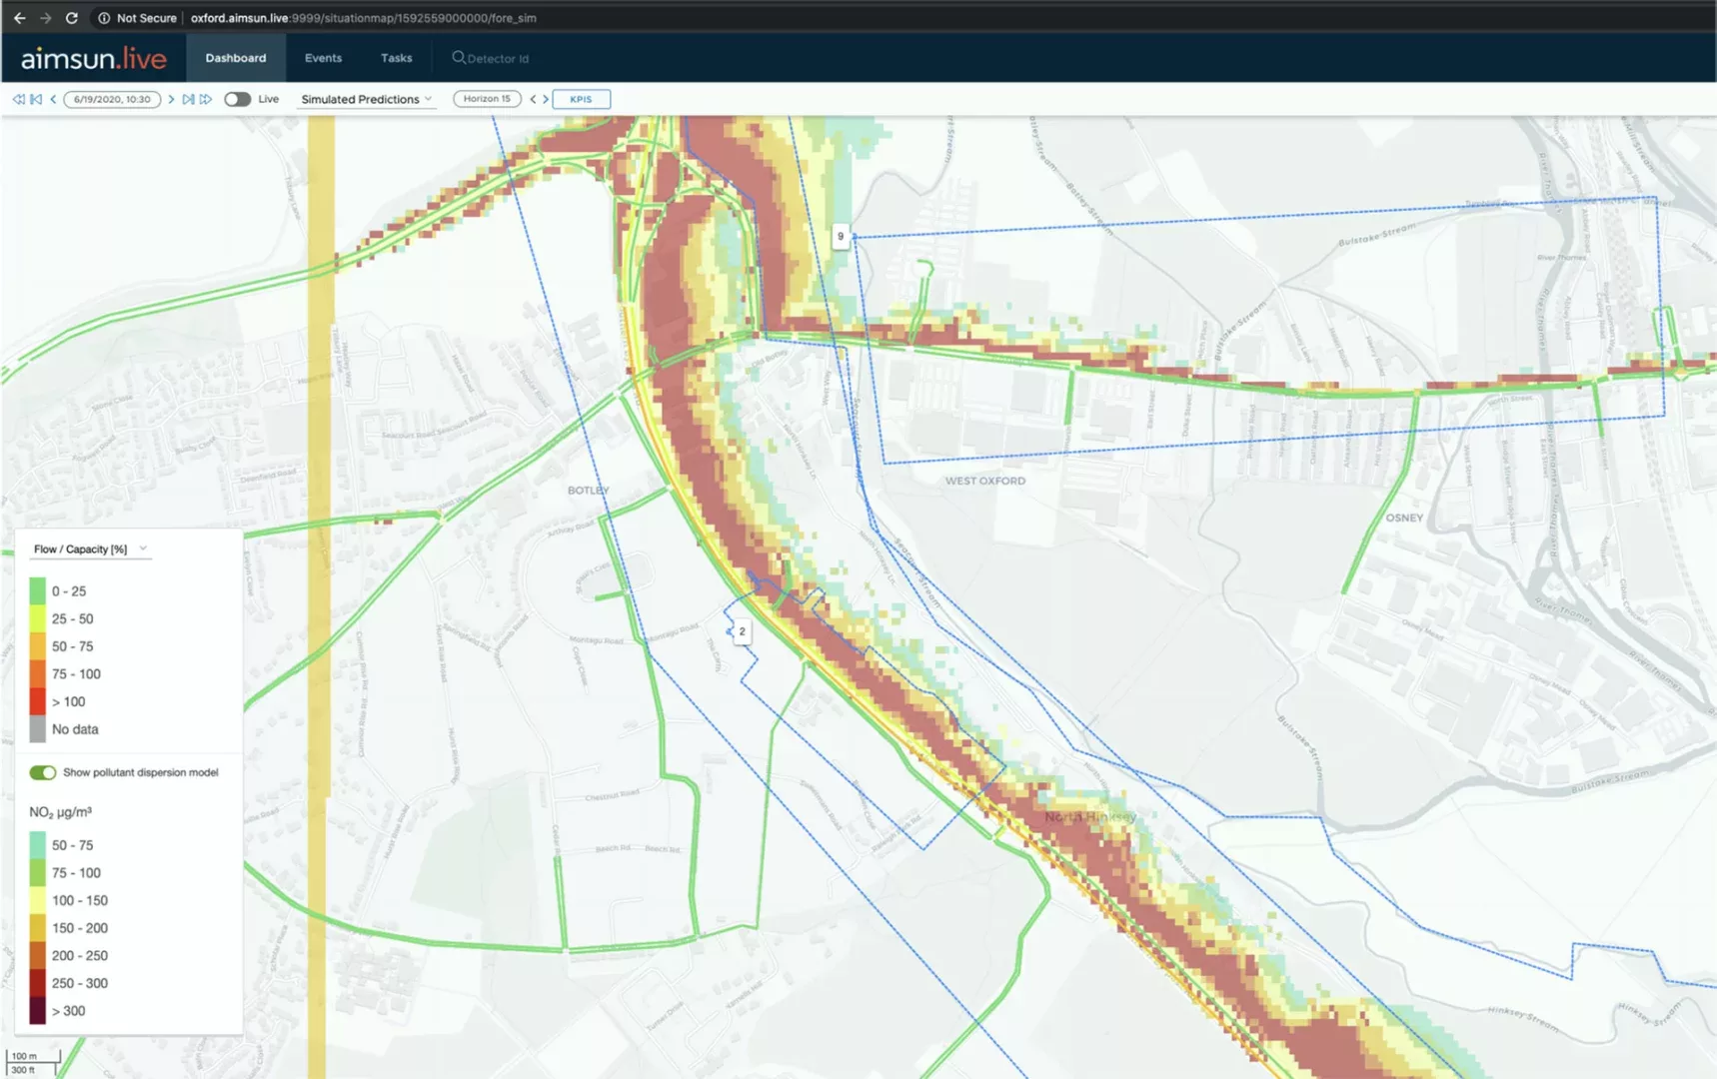Image resolution: width=1717 pixels, height=1079 pixels.
Task: Click the KPIS button
Action: point(581,99)
